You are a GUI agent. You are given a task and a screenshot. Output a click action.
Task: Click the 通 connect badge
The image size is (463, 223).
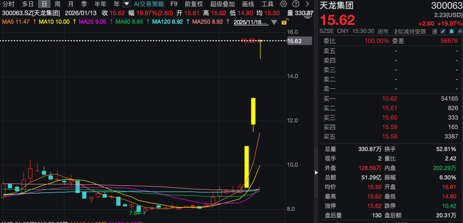click(435, 32)
